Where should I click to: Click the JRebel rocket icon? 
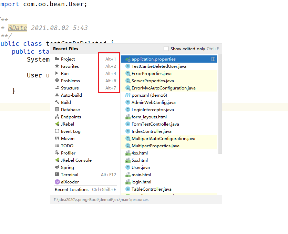(57, 124)
